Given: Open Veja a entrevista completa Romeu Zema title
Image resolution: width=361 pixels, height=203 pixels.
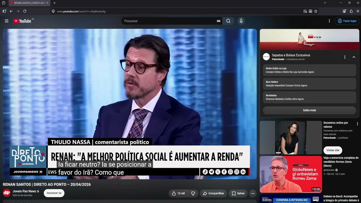Looking at the screenshot, I should [x=341, y=162].
